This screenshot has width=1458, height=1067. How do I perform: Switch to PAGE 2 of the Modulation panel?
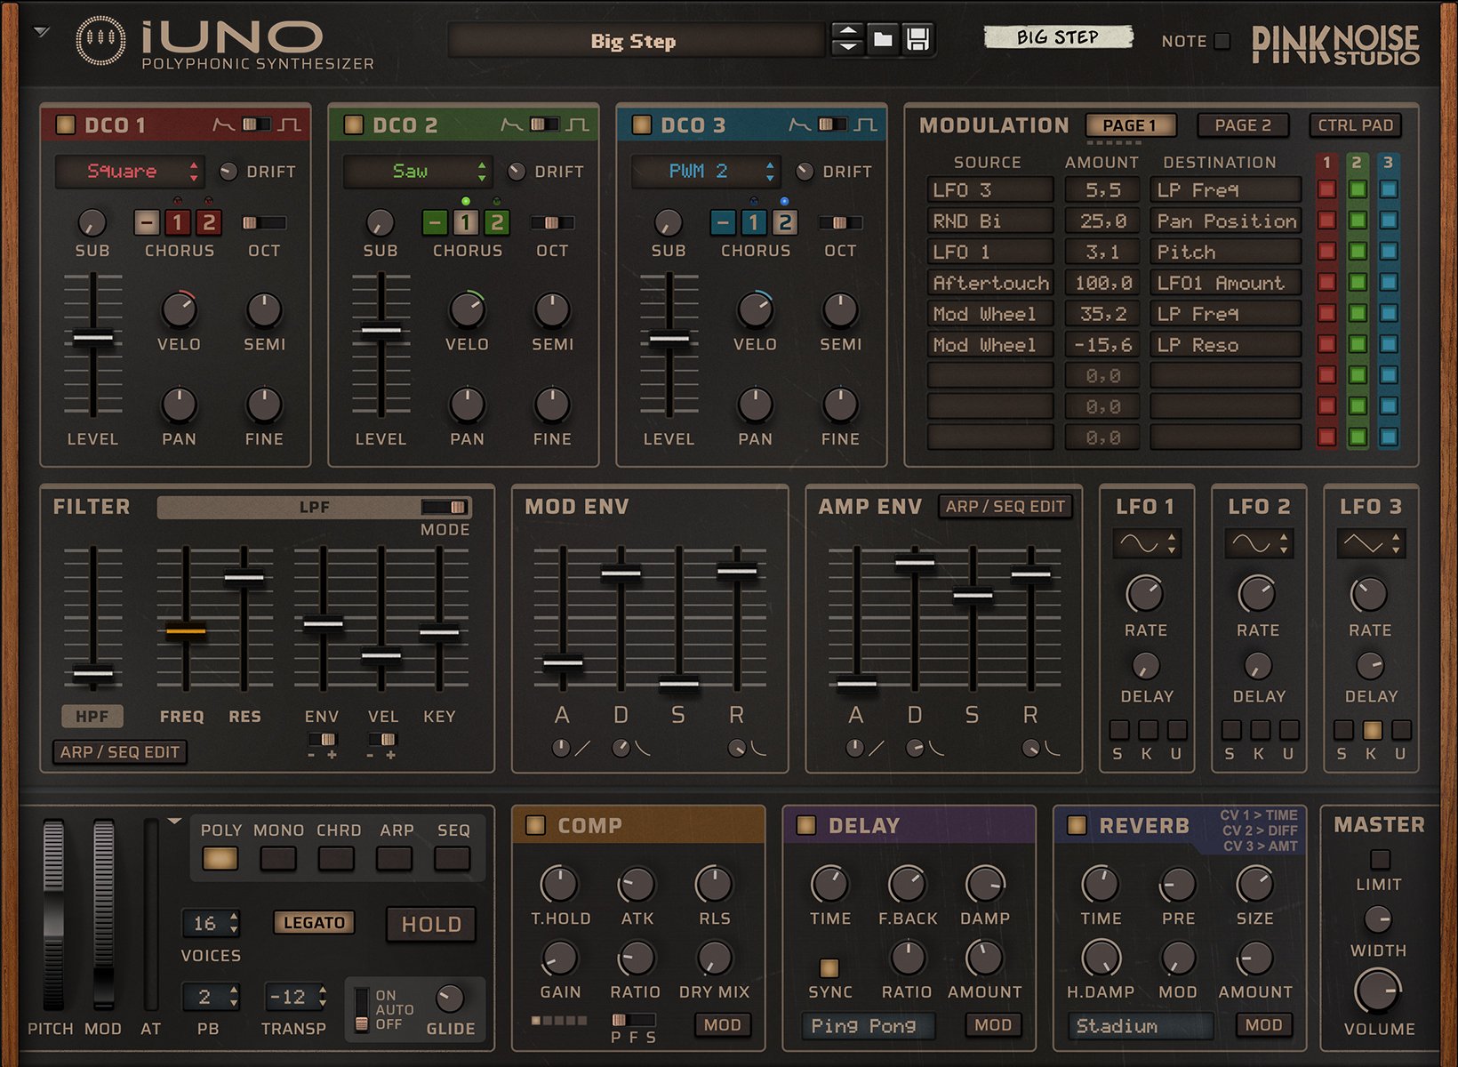pos(1241,124)
